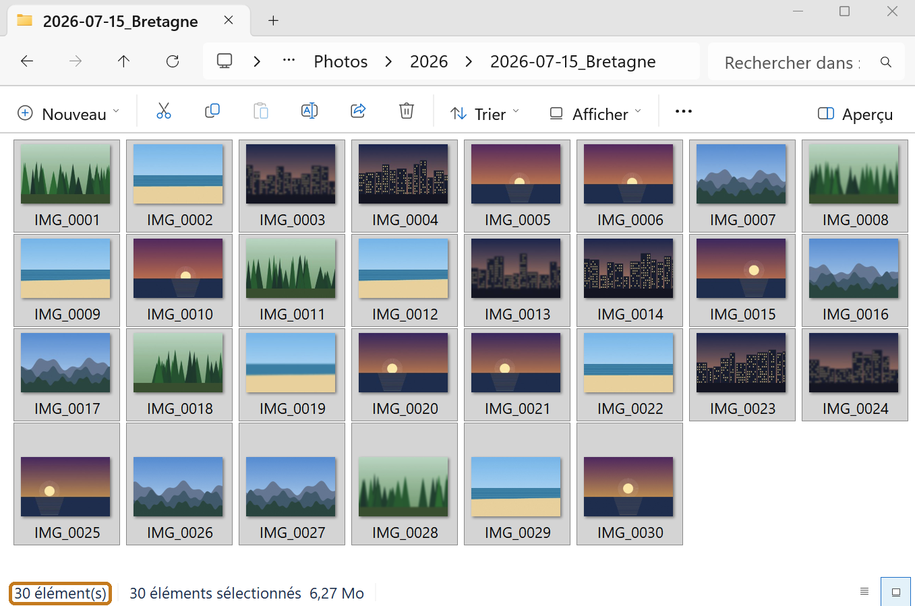This screenshot has width=915, height=606.
Task: Close the 2026-07-15_Bretagne tab
Action: click(x=229, y=20)
